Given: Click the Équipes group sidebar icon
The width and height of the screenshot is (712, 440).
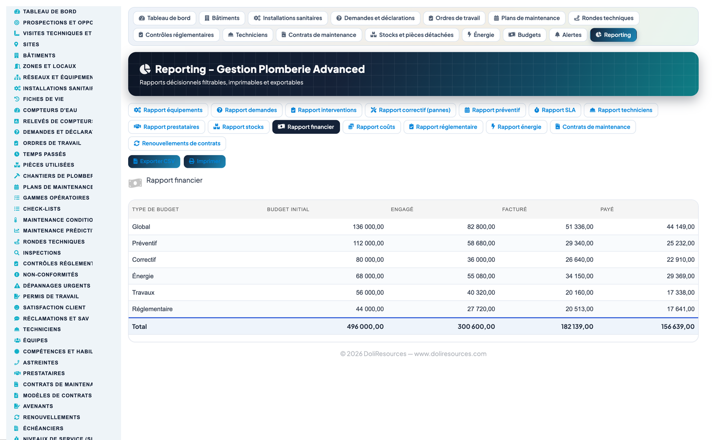Looking at the screenshot, I should (x=17, y=340).
